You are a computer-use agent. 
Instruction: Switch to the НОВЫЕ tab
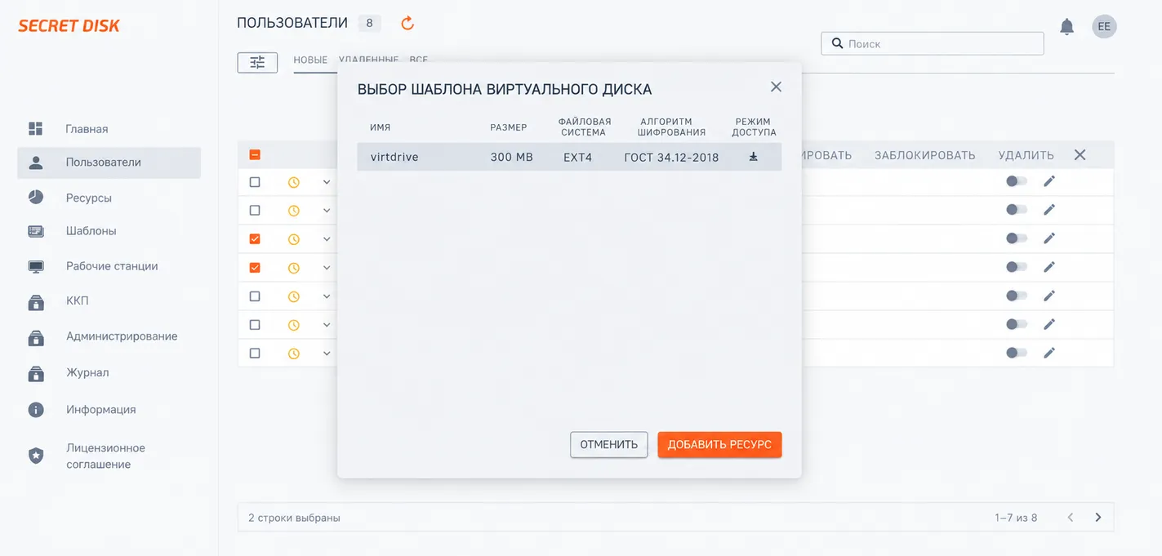point(310,60)
